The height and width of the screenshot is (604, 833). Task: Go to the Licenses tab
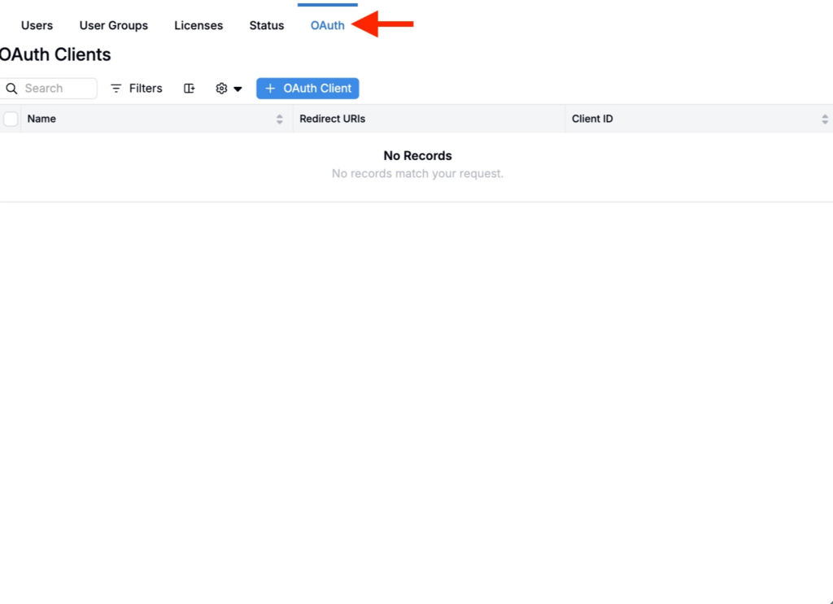tap(198, 25)
